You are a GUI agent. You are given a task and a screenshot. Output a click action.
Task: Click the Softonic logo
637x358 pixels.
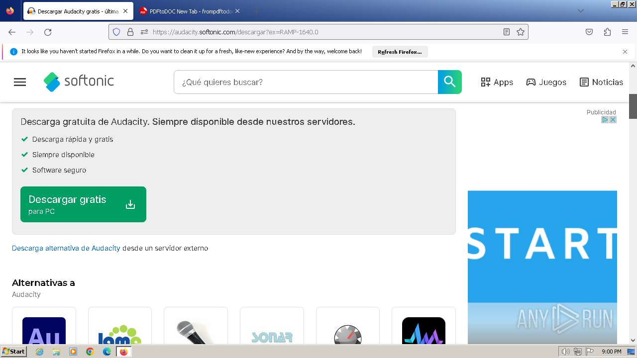tap(79, 82)
